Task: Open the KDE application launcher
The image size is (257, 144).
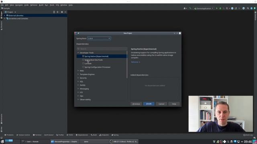Action: [2, 142]
